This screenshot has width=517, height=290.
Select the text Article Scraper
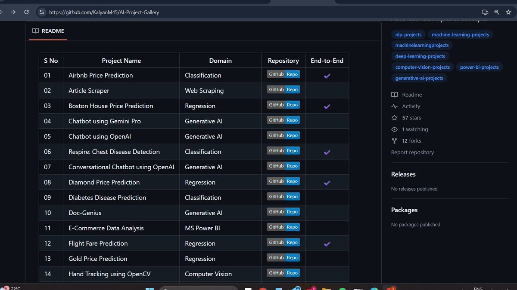[x=89, y=91]
